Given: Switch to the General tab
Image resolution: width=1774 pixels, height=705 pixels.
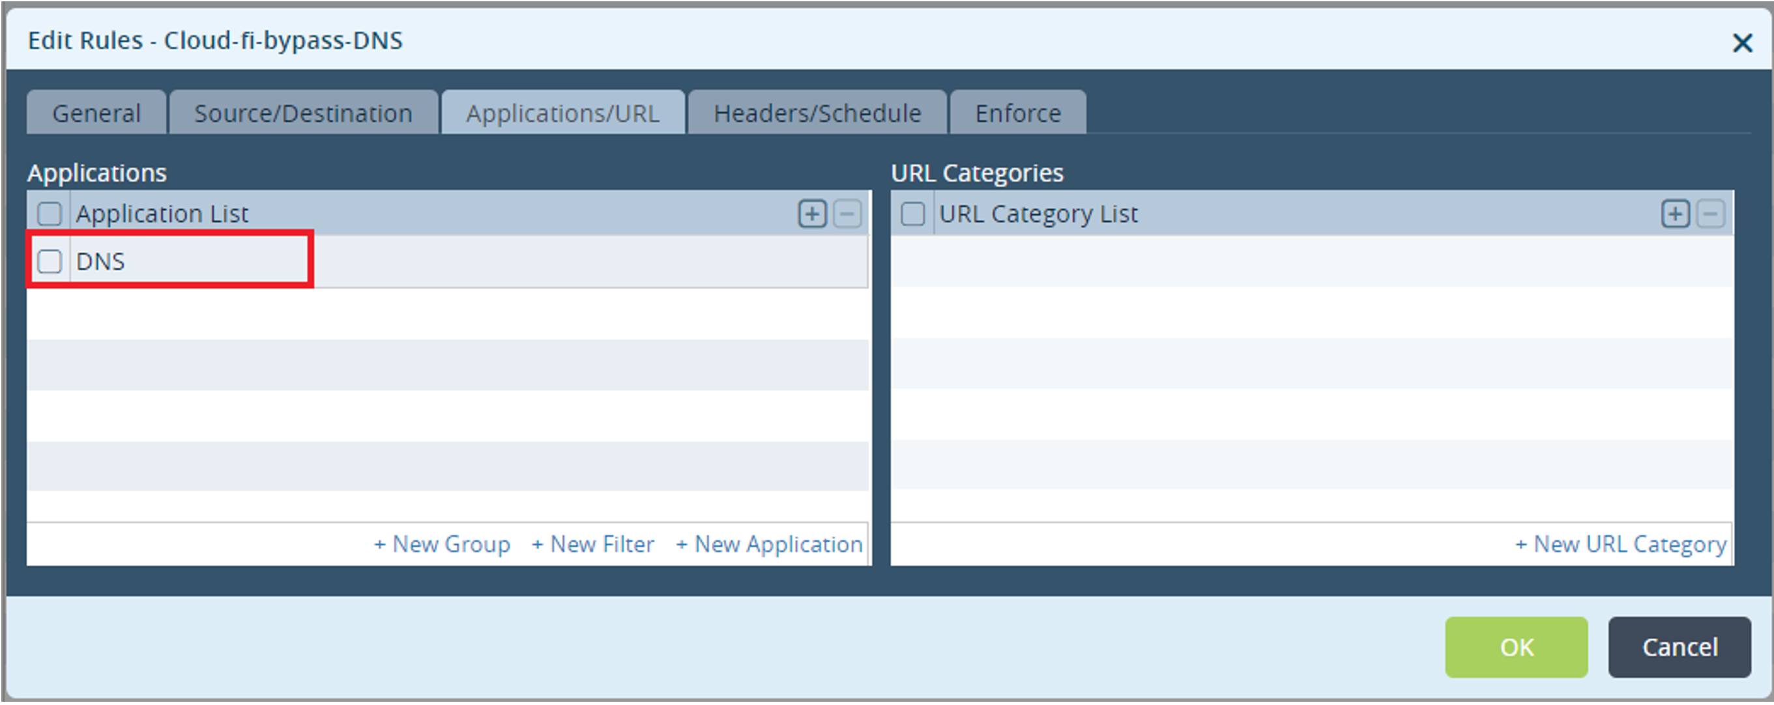Looking at the screenshot, I should pyautogui.click(x=96, y=112).
